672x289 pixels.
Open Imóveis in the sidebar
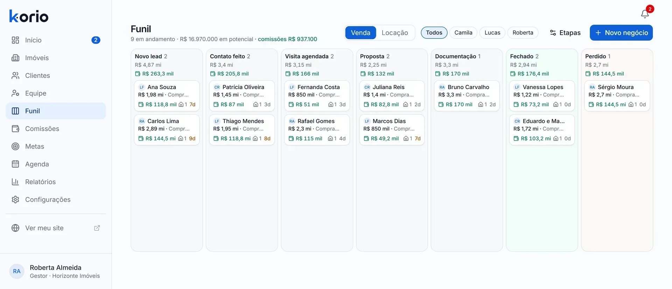[56, 58]
